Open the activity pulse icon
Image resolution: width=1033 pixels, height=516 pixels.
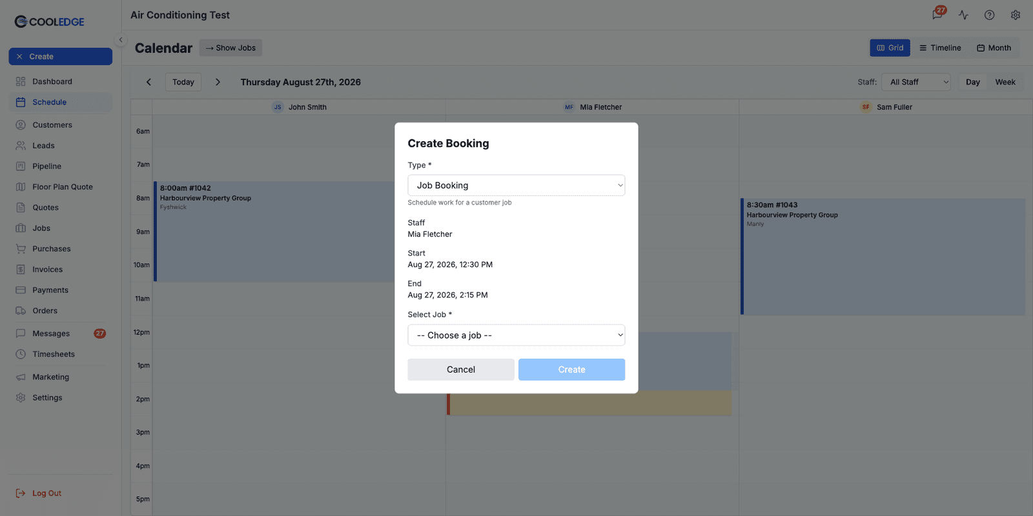963,15
